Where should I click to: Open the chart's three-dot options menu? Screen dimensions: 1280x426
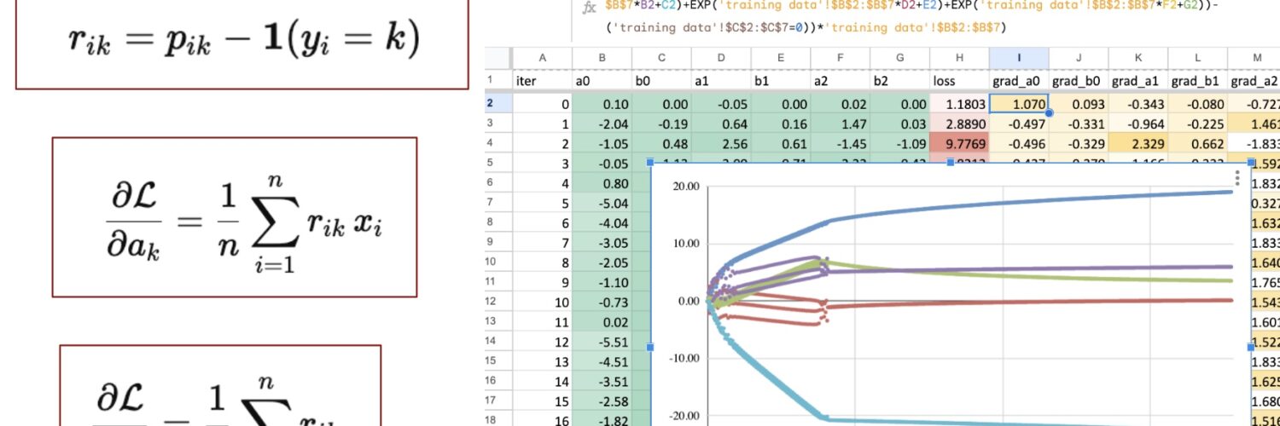[x=1237, y=178]
